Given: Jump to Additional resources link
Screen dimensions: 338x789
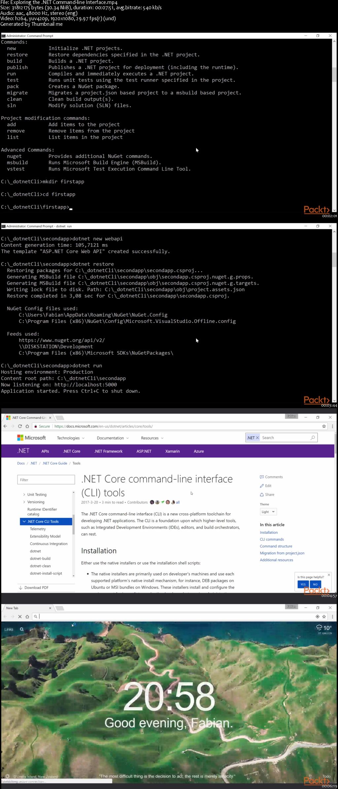Looking at the screenshot, I should pyautogui.click(x=276, y=560).
